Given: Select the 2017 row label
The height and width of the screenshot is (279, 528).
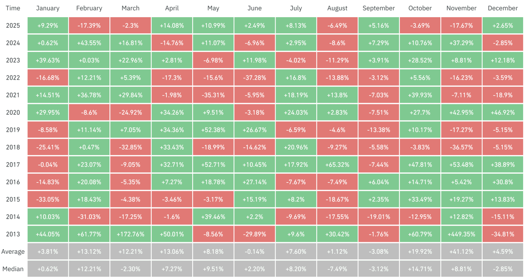Looking at the screenshot, I should (13, 165).
